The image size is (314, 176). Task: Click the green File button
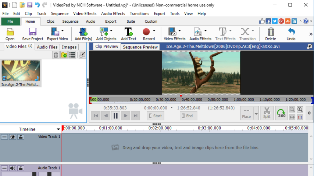[10, 21]
